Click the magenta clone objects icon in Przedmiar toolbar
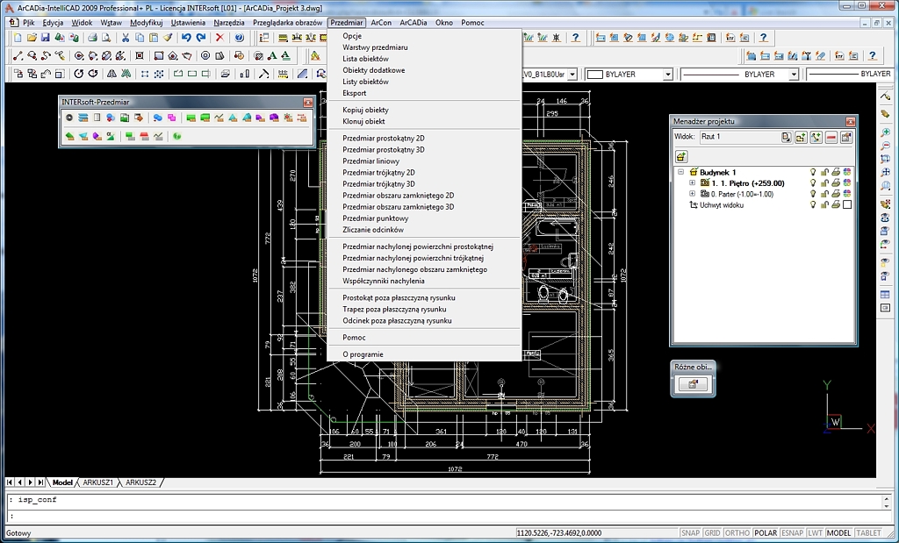899x543 pixels. click(171, 118)
